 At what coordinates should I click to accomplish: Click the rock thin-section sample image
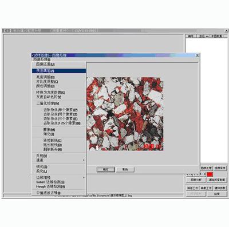tap(125, 114)
